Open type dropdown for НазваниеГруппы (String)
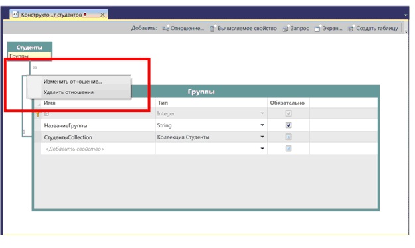 point(262,125)
